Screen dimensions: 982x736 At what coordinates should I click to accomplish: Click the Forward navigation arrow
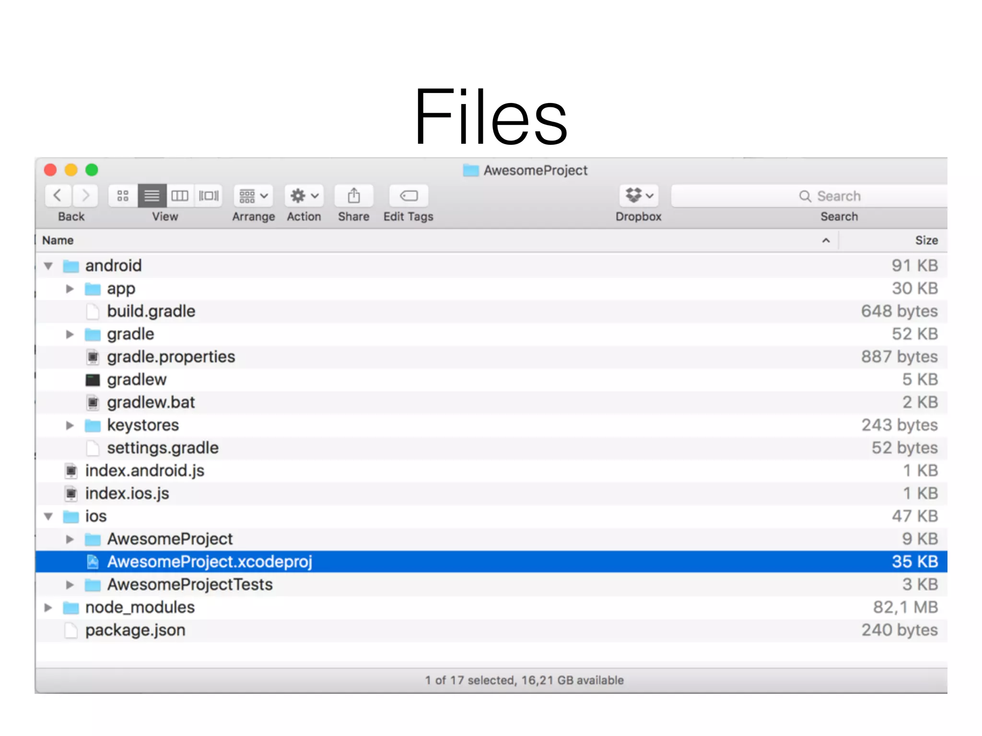(x=85, y=195)
